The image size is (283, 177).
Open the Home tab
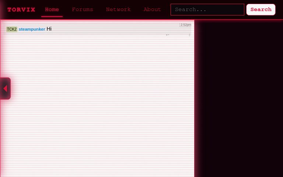(52, 10)
